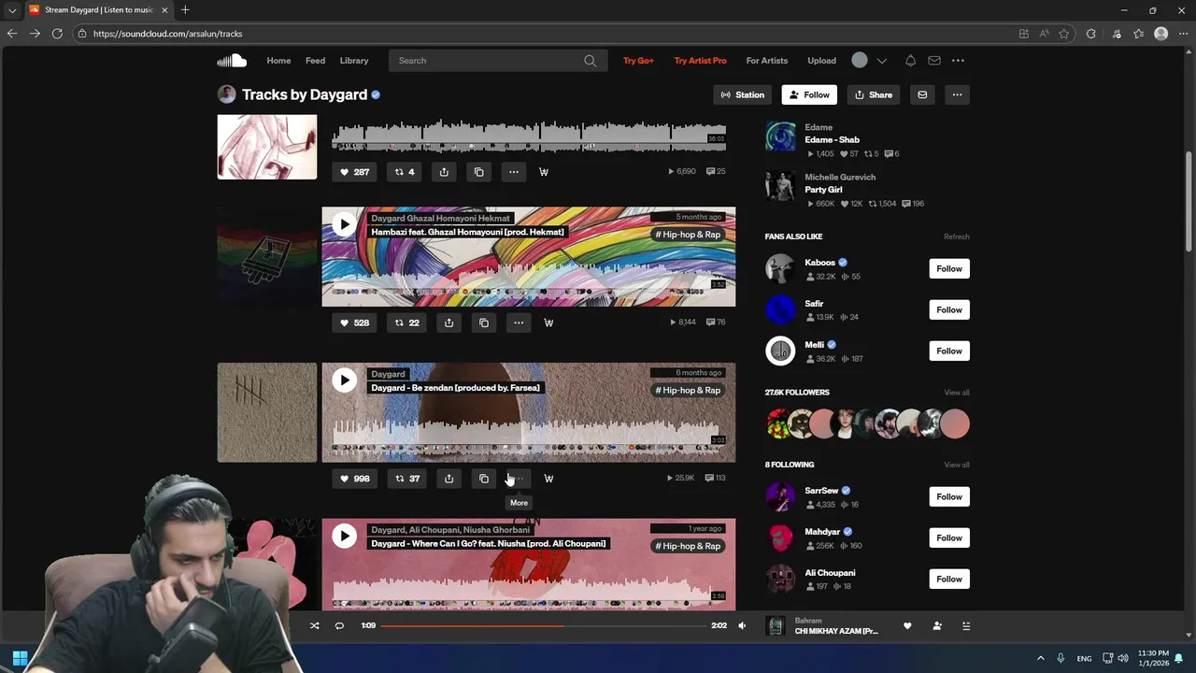Open More menu for Hambazi track
The image size is (1196, 673).
click(x=519, y=322)
